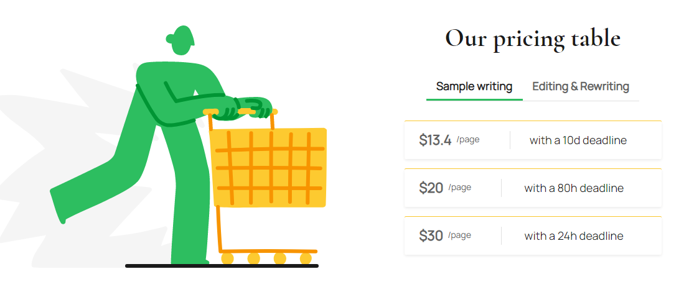Click the shopping cart's yellow wheels
Screen dimensions: 689x292
266,258
